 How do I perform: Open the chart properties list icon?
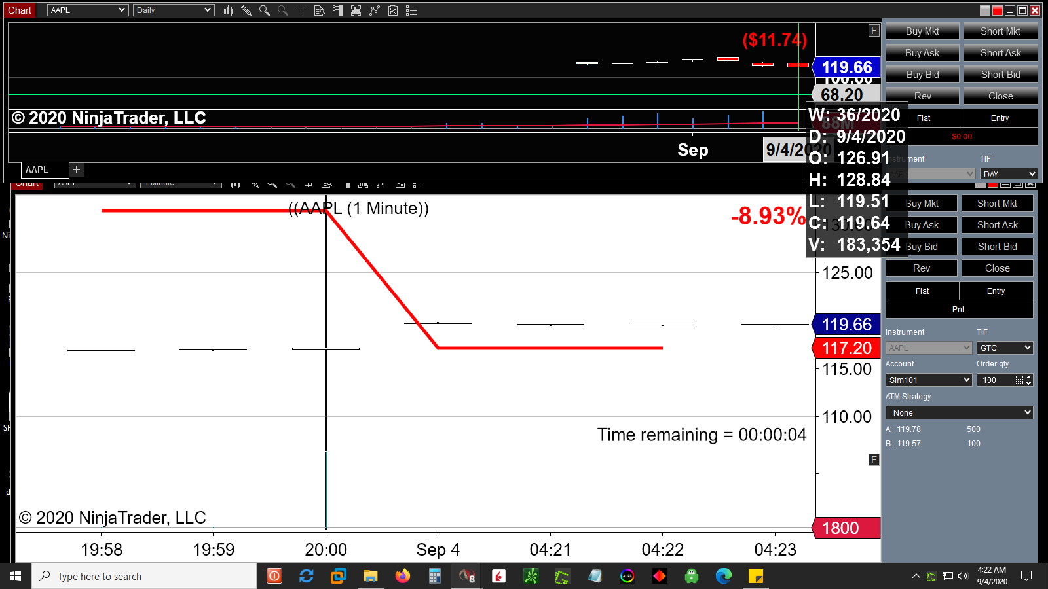(x=411, y=10)
